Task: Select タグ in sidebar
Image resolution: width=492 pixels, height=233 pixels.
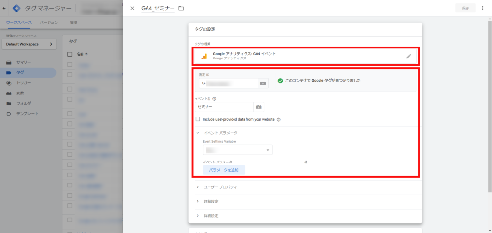Action: (x=28, y=73)
